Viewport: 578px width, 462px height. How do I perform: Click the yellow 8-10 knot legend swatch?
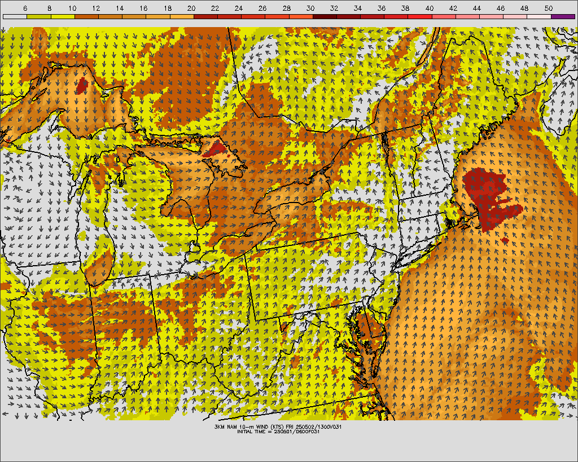pos(63,16)
